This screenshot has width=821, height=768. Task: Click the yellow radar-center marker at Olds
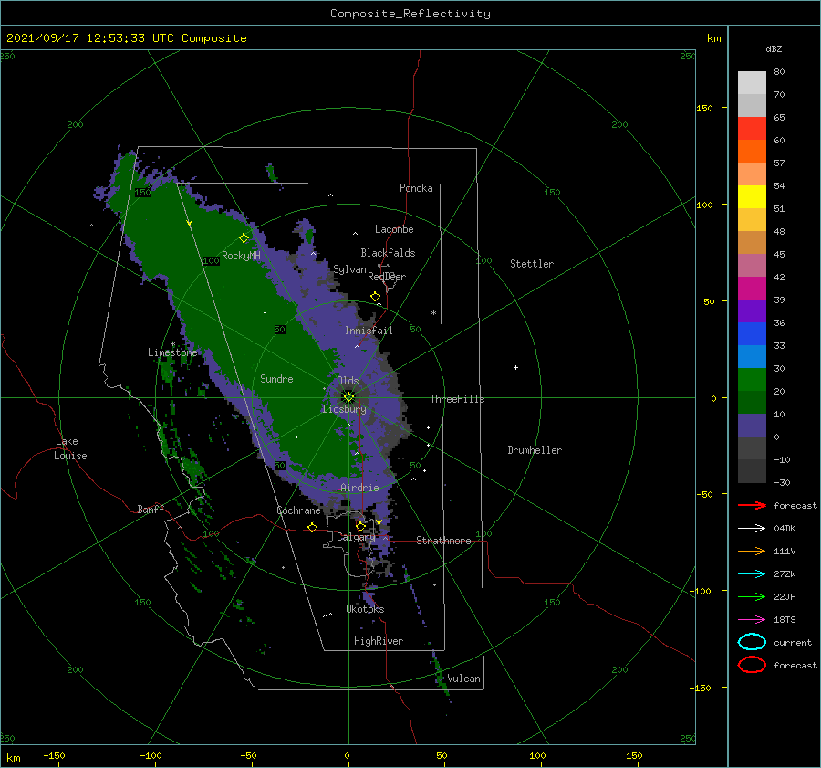click(x=348, y=397)
